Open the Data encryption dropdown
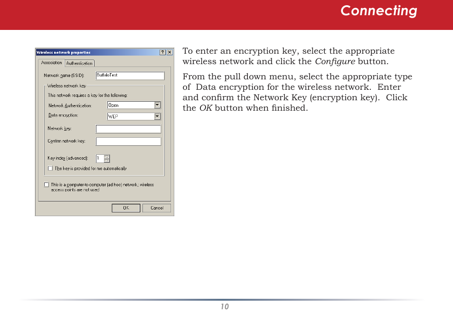 157,116
